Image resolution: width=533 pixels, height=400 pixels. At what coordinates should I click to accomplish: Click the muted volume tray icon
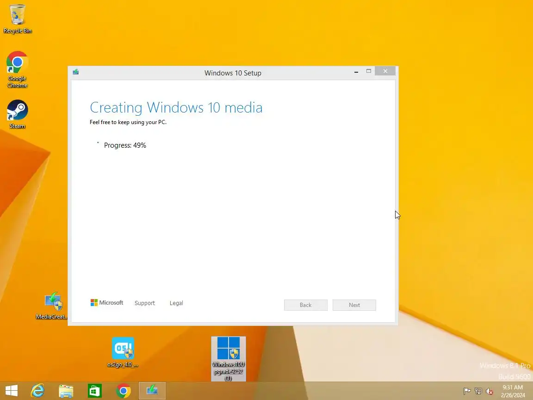490,391
